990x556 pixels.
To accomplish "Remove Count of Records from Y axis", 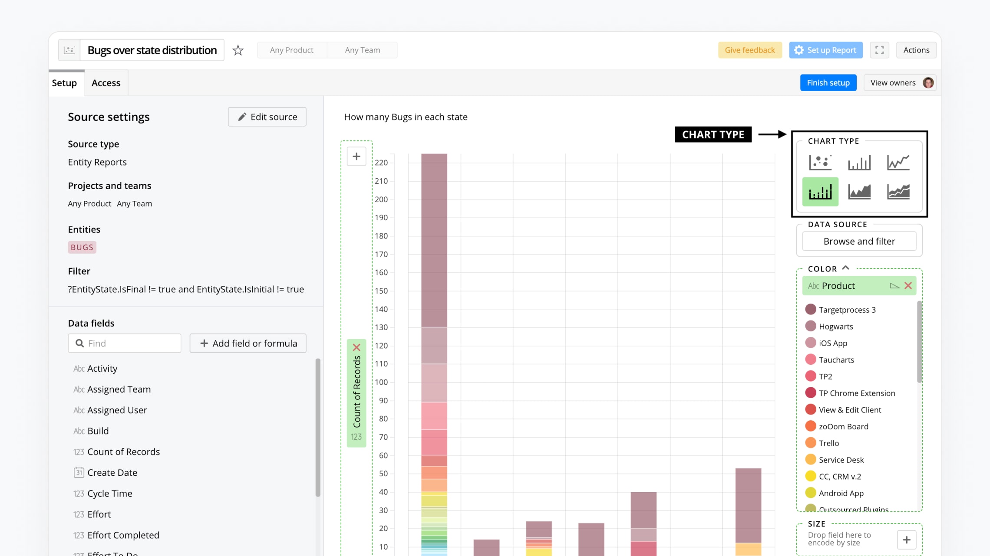I will click(x=356, y=347).
